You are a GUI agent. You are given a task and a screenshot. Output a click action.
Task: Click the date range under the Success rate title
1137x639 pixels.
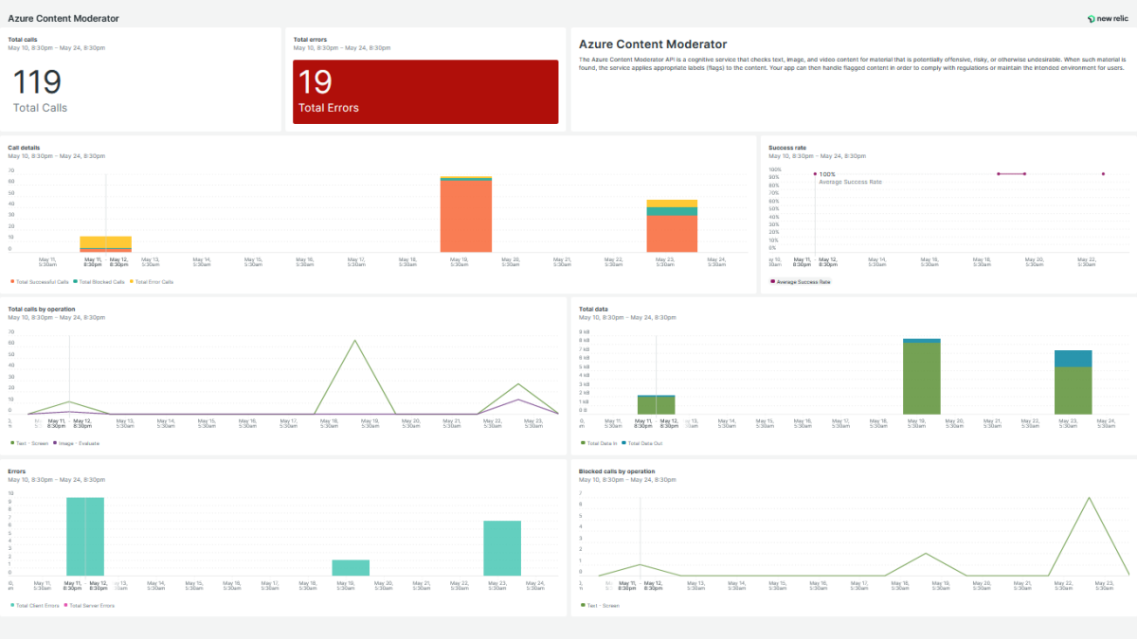(817, 156)
